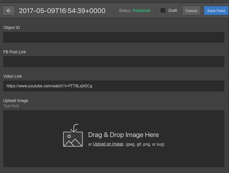Click the Object ID field label
This screenshot has width=229, height=173.
tap(12, 28)
